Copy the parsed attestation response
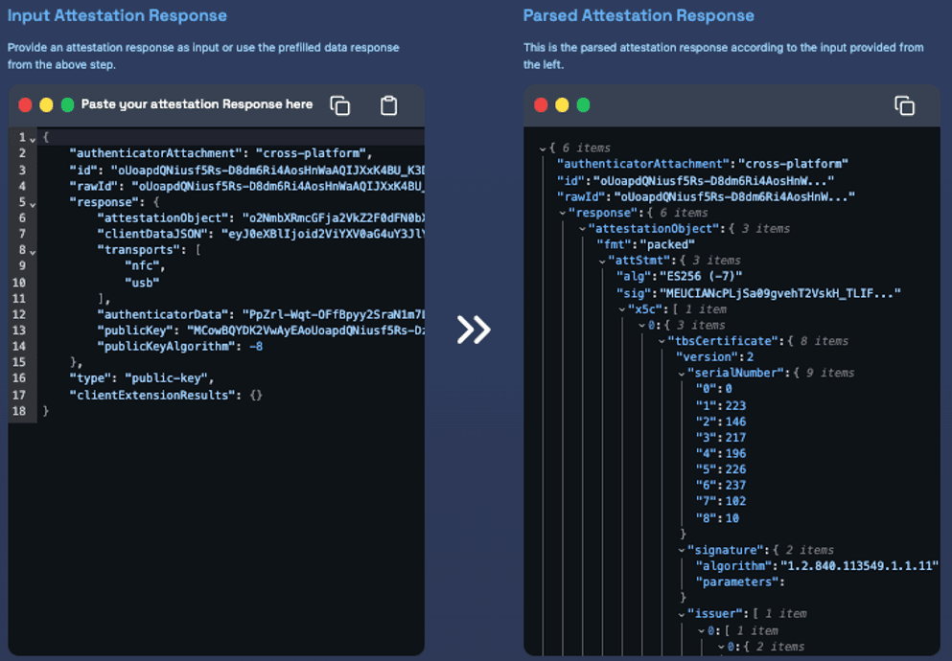 point(905,105)
